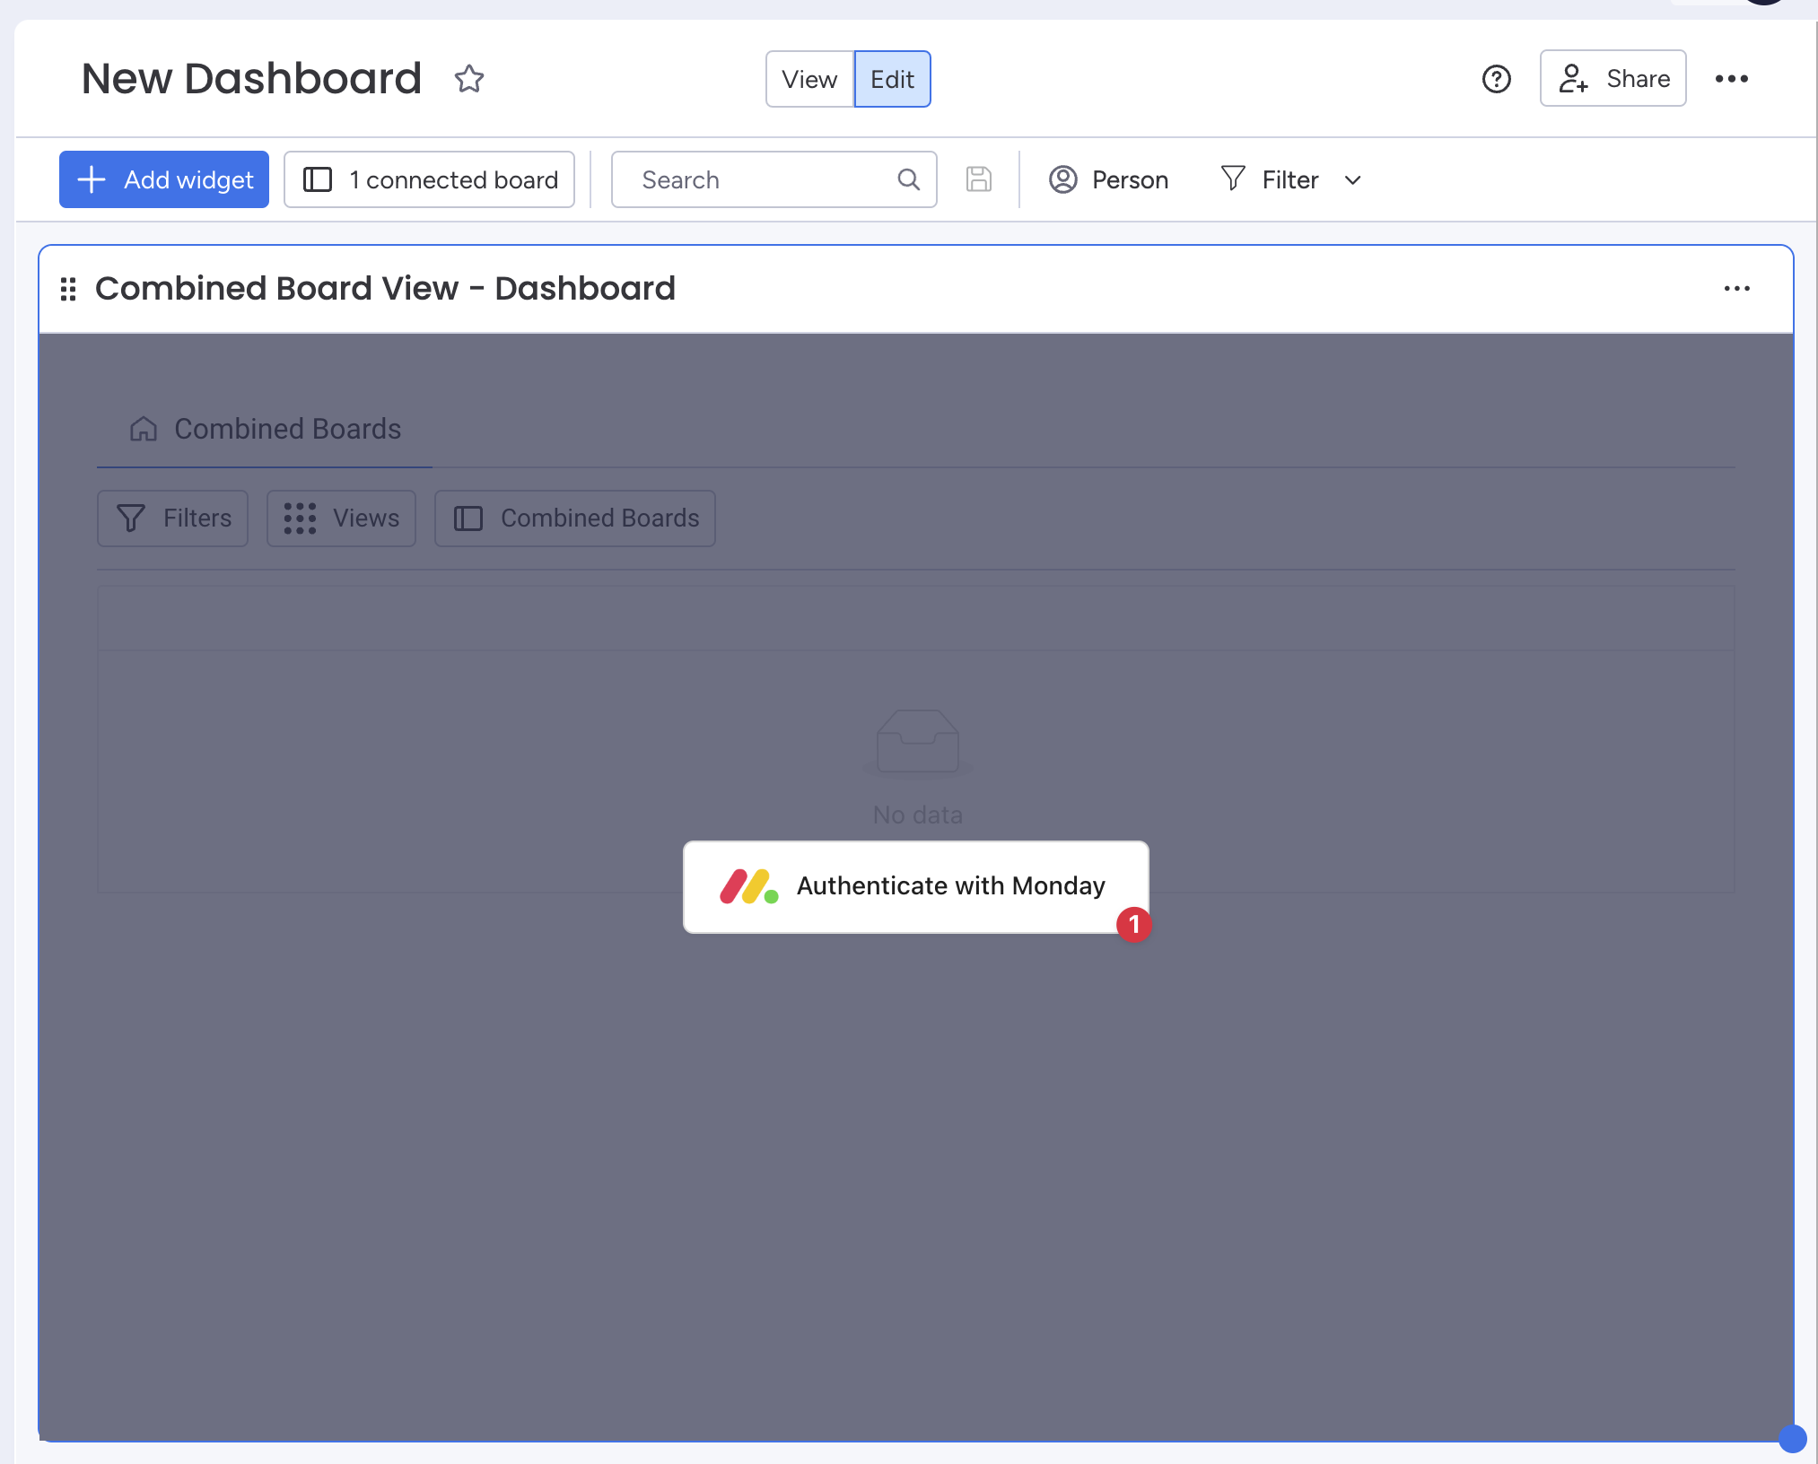
Task: Click the save floppy disk icon
Action: [978, 179]
